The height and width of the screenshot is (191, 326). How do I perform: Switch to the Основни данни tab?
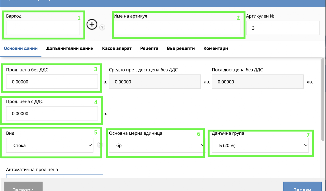click(x=21, y=48)
